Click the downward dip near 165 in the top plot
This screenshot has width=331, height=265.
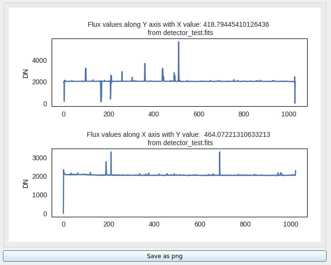101,101
